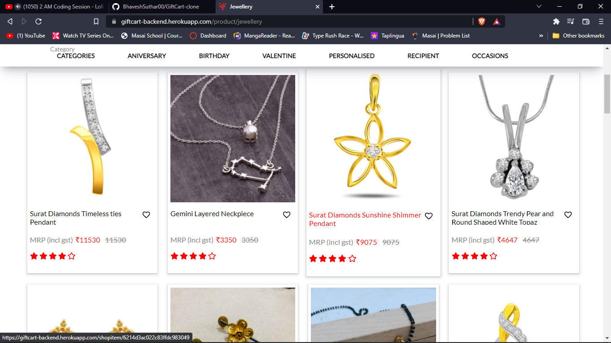Screen dimensions: 611x343
Task: Click star rating under Gemini Layered Neckpiece
Action: coord(193,256)
